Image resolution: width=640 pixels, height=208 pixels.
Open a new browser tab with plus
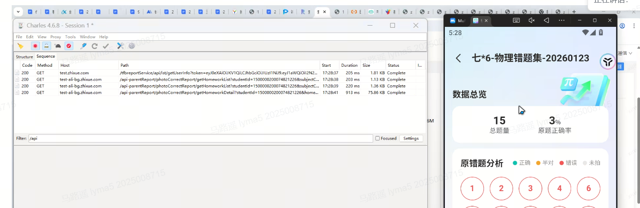pyautogui.click(x=574, y=12)
